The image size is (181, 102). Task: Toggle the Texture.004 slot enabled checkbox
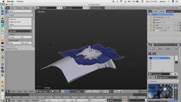point(169,58)
